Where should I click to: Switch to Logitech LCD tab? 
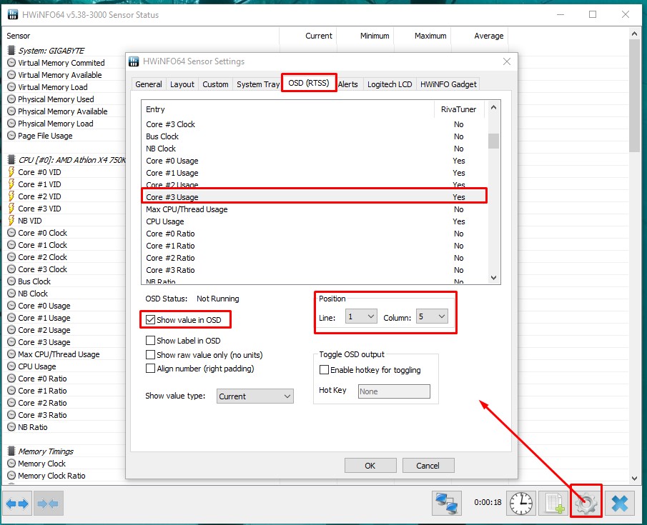(390, 84)
